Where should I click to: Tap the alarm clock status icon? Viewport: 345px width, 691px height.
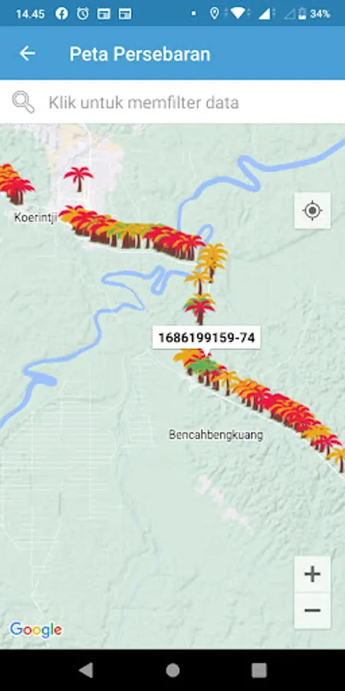83,14
